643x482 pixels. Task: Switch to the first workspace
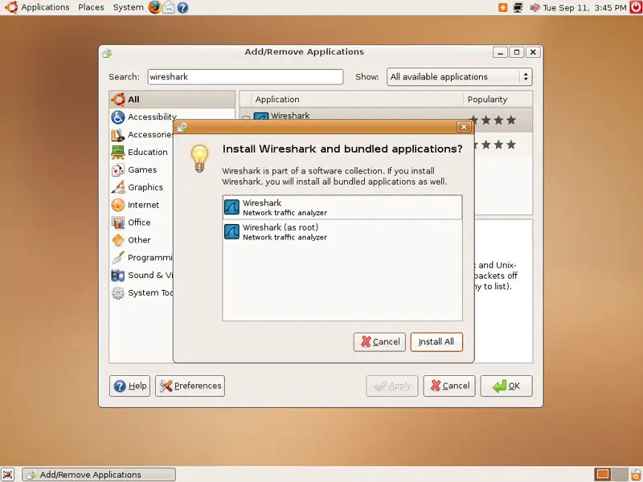point(602,474)
